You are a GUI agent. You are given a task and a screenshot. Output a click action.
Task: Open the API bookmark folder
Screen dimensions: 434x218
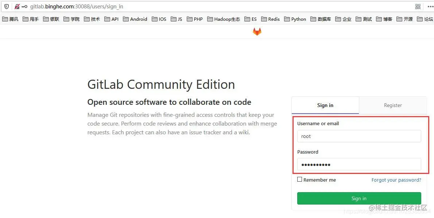111,19
